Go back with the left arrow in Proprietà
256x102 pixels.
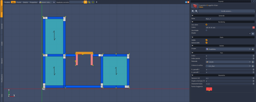193,11
